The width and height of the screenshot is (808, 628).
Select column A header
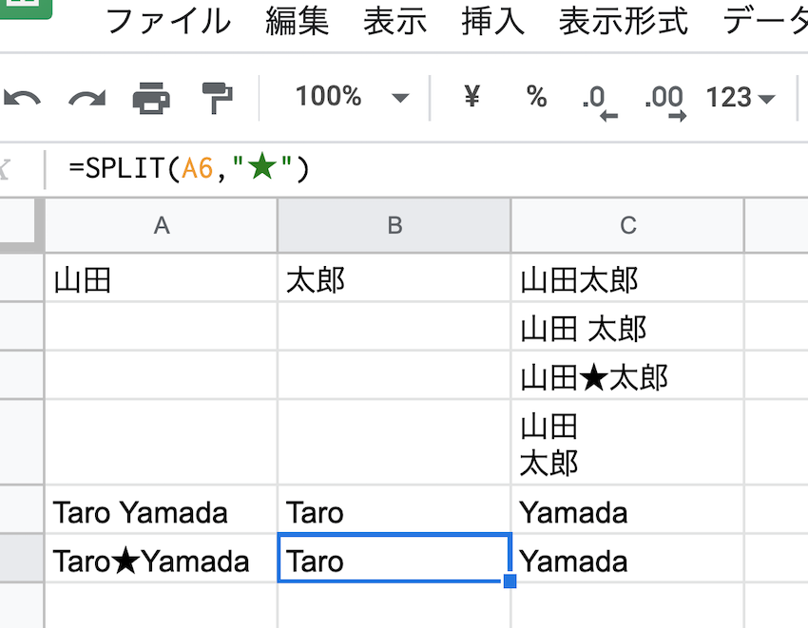162,225
